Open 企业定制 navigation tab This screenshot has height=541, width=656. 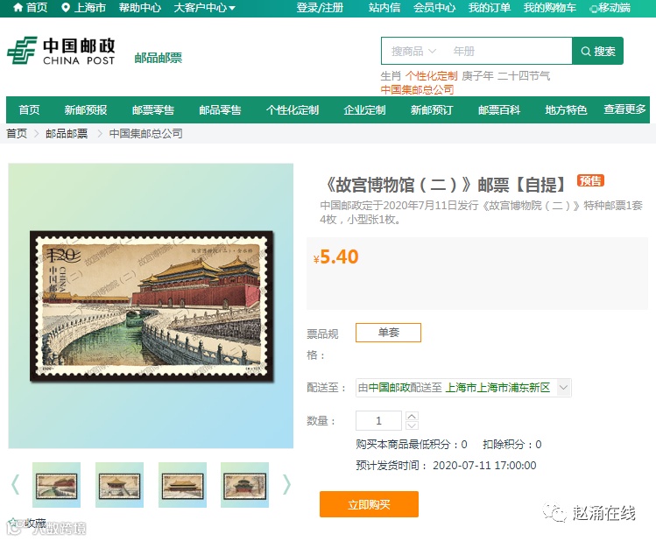364,110
